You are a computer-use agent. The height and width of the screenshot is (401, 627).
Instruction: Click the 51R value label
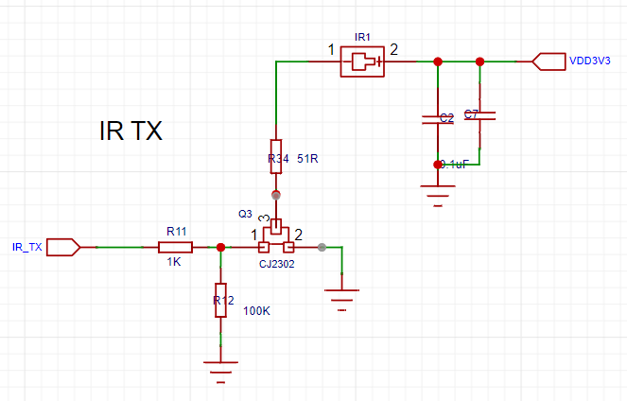click(307, 159)
